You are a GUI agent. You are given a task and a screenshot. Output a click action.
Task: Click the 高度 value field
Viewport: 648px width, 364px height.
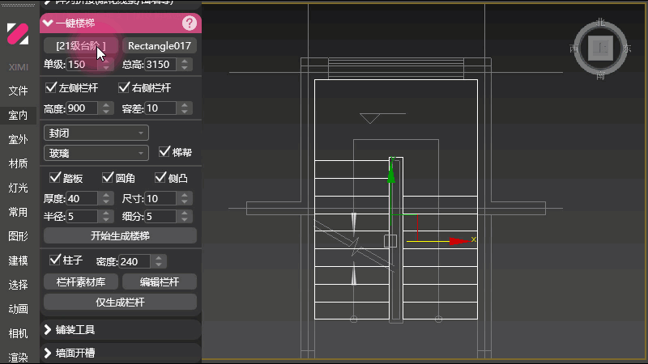82,108
